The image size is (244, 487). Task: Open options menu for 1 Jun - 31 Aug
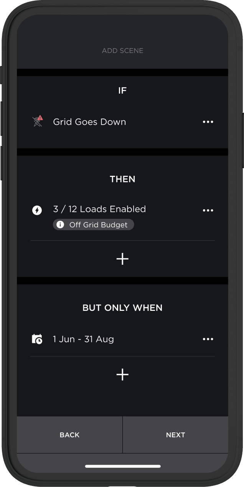click(x=208, y=339)
